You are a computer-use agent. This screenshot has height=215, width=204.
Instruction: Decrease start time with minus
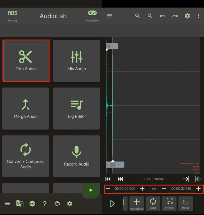click(108, 189)
